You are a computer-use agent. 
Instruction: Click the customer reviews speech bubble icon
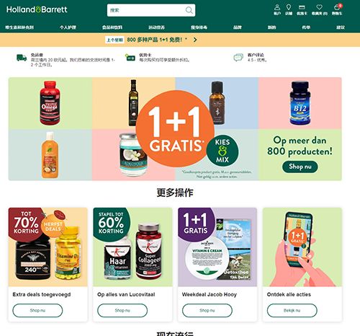[x=238, y=58]
